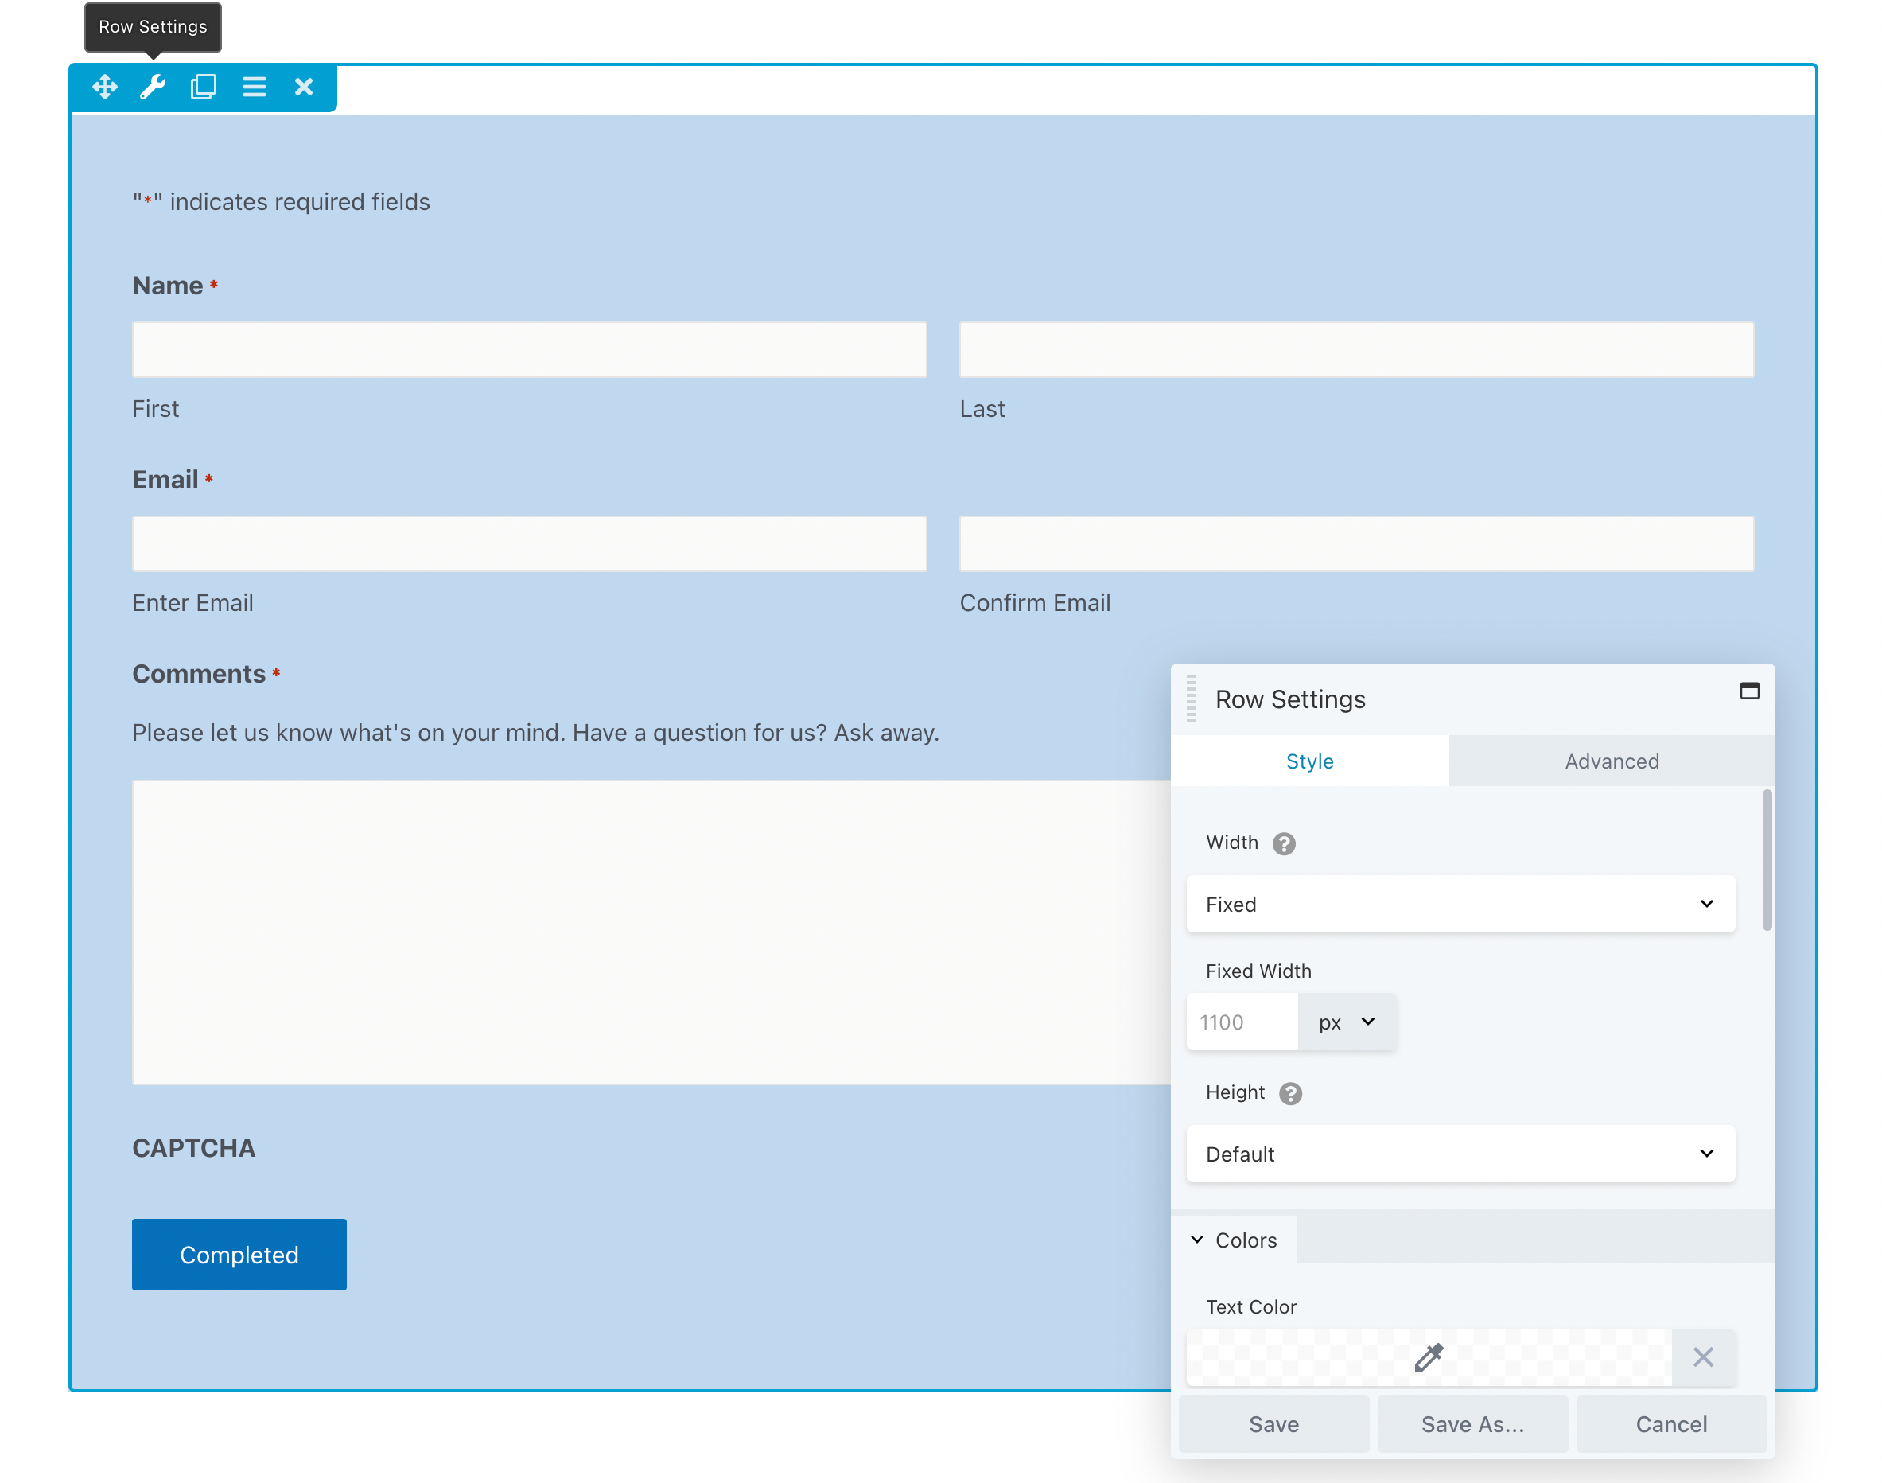Open the Width dropdown set to Fixed
Viewport: 1882px width, 1483px height.
pyautogui.click(x=1460, y=904)
